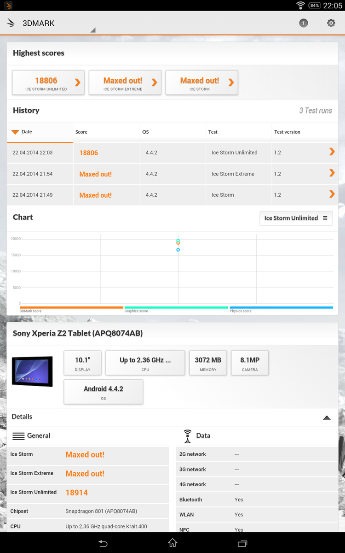Open Ice Storm Extreme Maxed out card
345x553 pixels.
125,83
